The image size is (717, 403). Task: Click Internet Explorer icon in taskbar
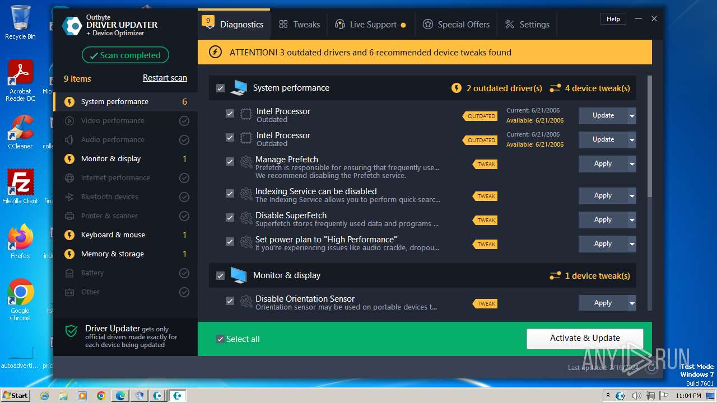click(x=44, y=396)
